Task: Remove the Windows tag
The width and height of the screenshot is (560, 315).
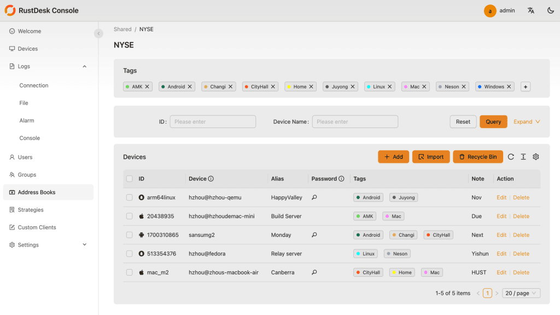Action: (509, 87)
